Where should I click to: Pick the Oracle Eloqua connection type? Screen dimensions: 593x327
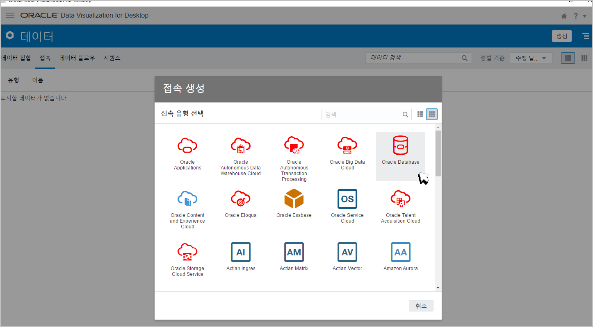click(x=241, y=204)
